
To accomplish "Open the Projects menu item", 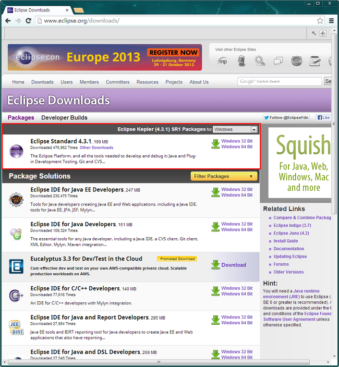I will click(x=174, y=82).
